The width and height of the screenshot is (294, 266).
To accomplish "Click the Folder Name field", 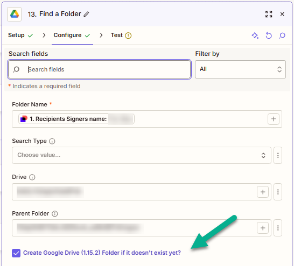I will (147, 119).
